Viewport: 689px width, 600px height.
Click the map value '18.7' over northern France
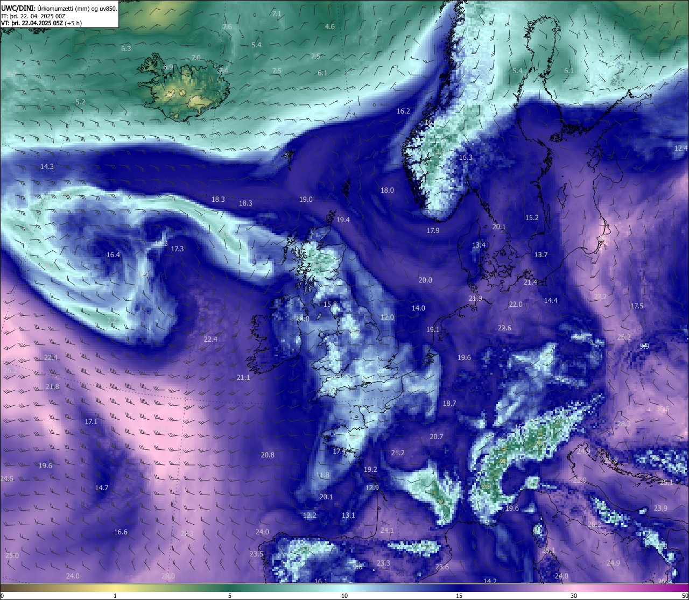(x=449, y=404)
